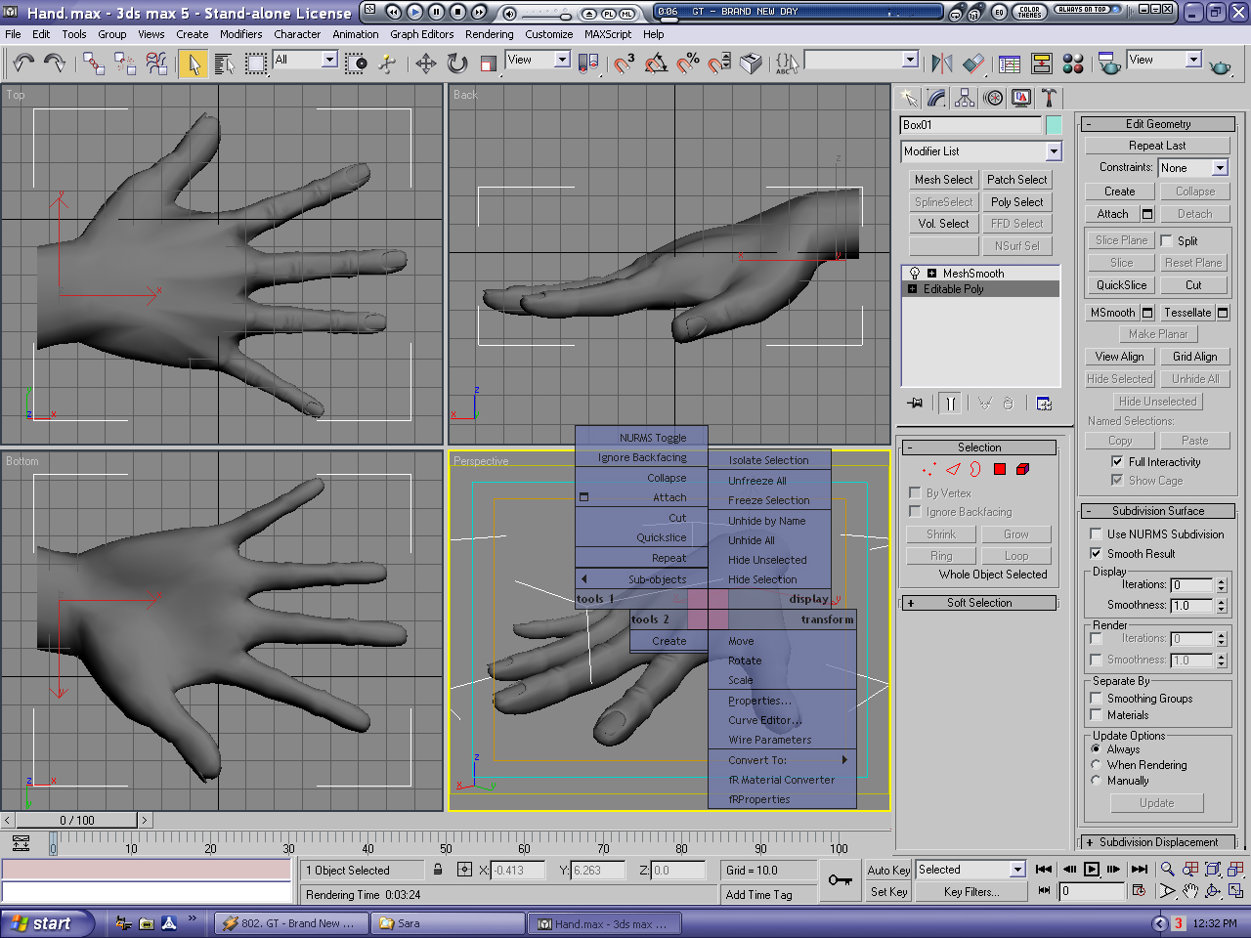Image resolution: width=1251 pixels, height=938 pixels.
Task: Select the Element sub-object level icon
Action: tap(1023, 470)
